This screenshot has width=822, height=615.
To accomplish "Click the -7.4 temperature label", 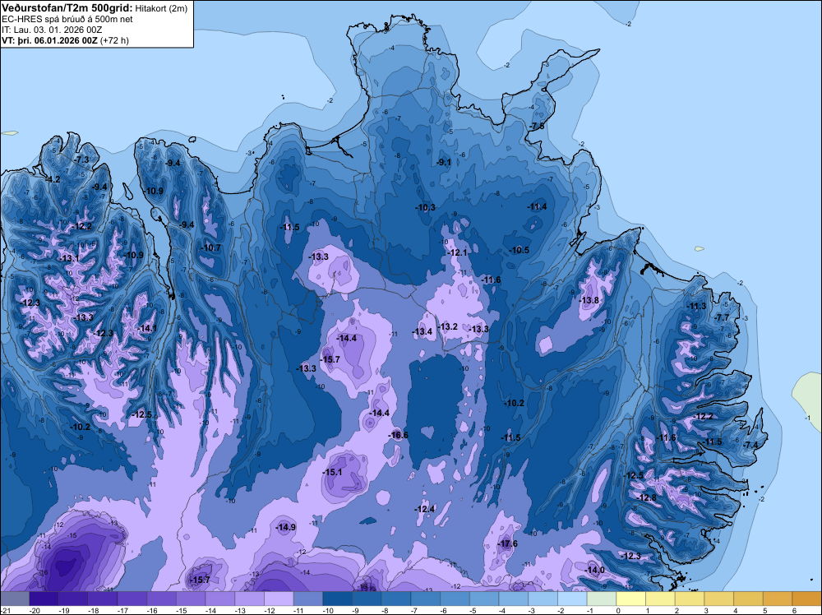I will [x=750, y=445].
